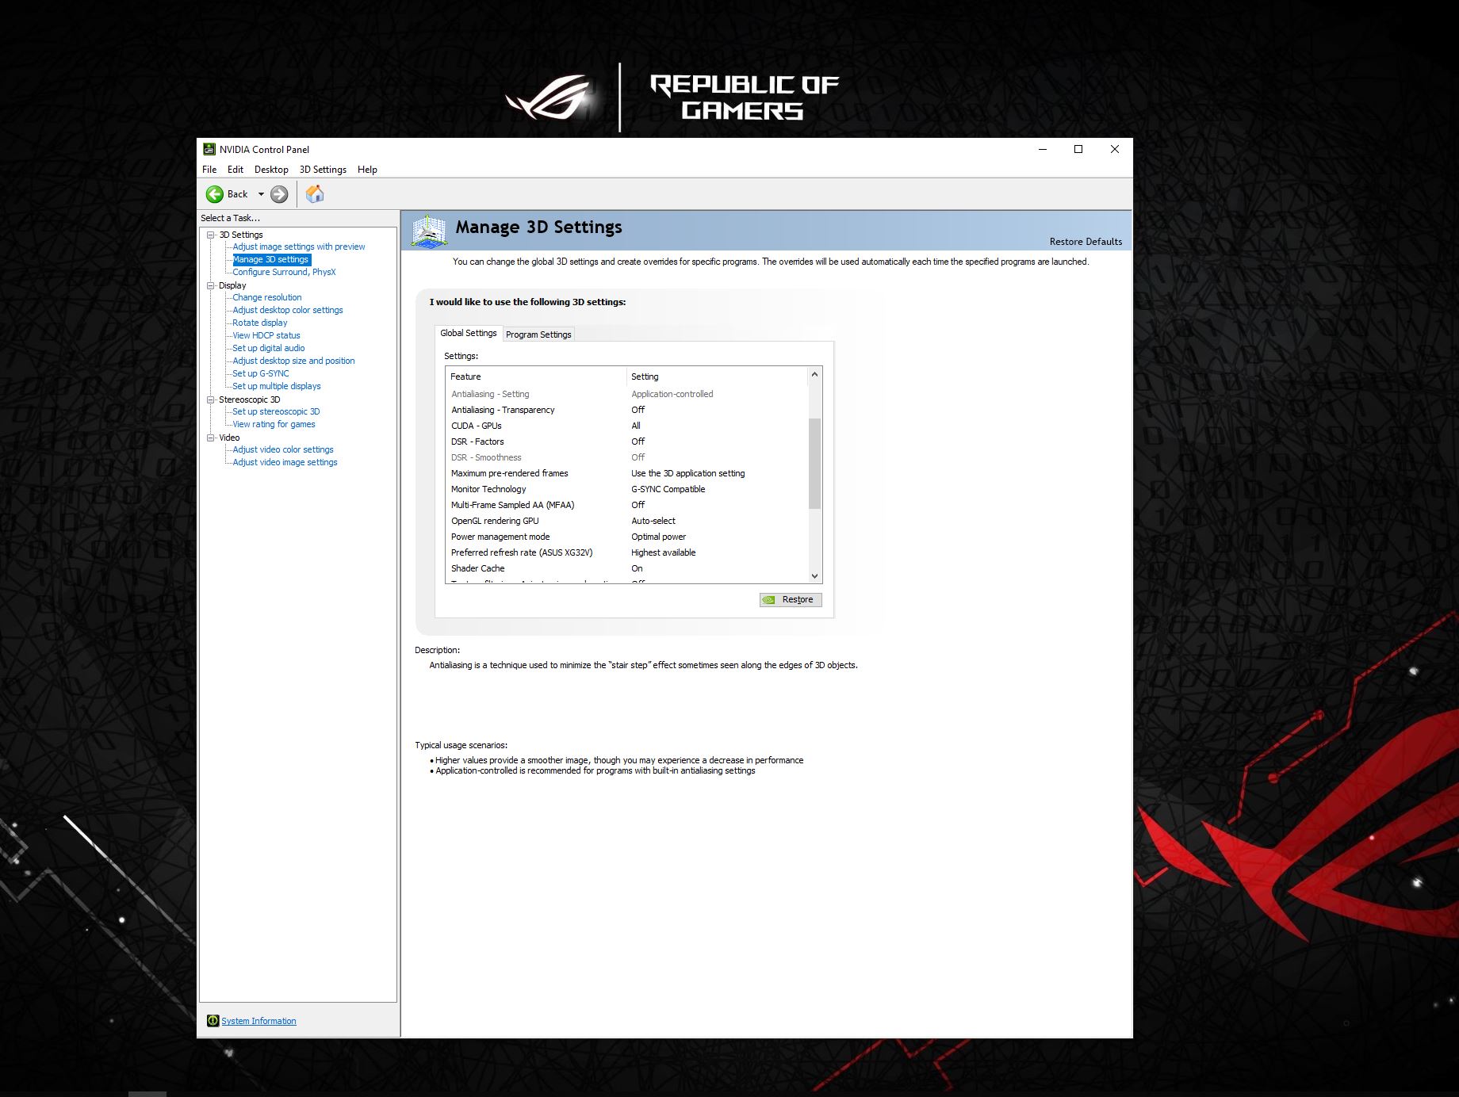Select Manage 3D settings in task tree

[x=270, y=259]
